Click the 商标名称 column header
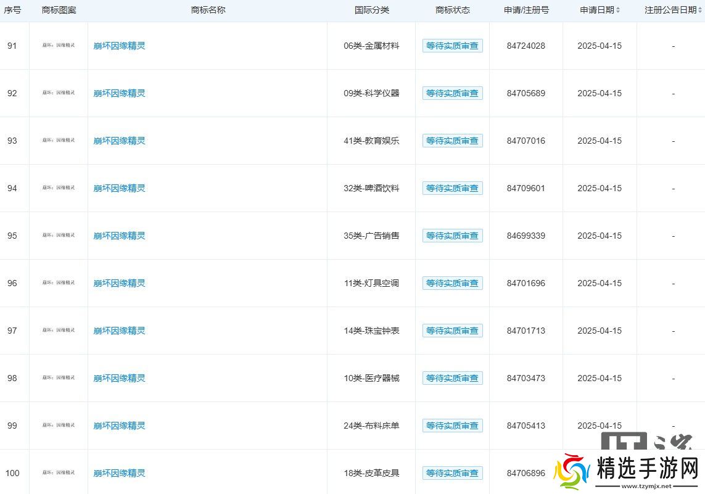 point(208,10)
